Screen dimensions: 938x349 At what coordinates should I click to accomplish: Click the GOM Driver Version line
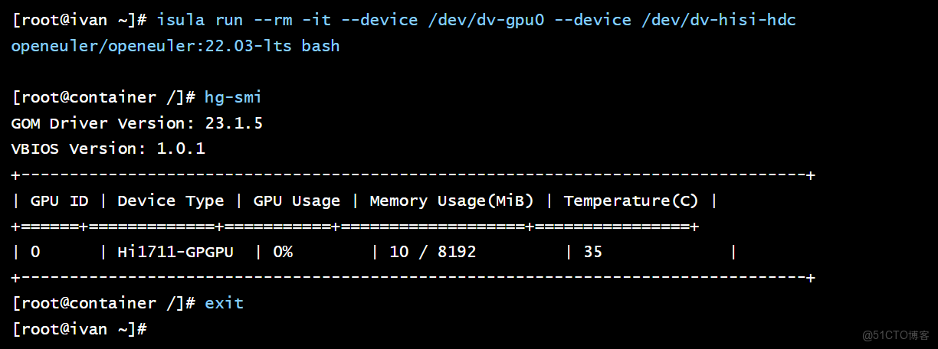(x=136, y=123)
